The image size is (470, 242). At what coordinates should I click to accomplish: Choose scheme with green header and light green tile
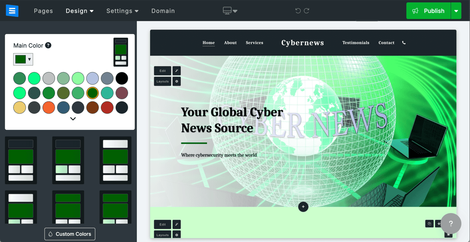point(115,207)
